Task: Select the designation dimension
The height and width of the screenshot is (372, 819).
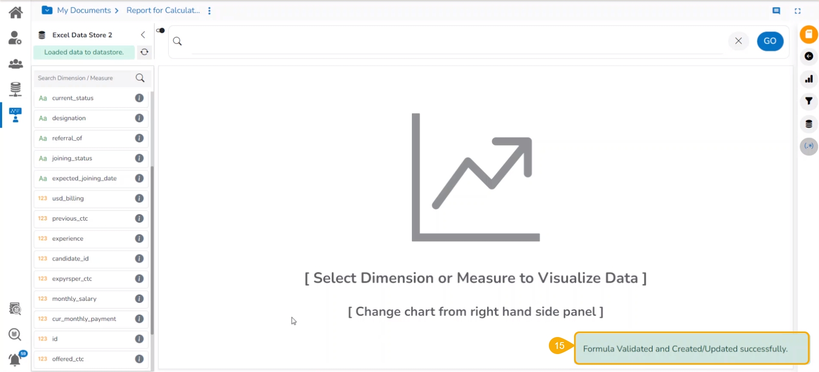Action: 69,118
